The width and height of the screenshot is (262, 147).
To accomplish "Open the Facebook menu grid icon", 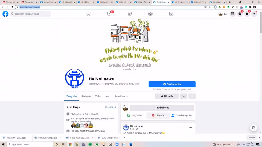I will tap(233, 14).
